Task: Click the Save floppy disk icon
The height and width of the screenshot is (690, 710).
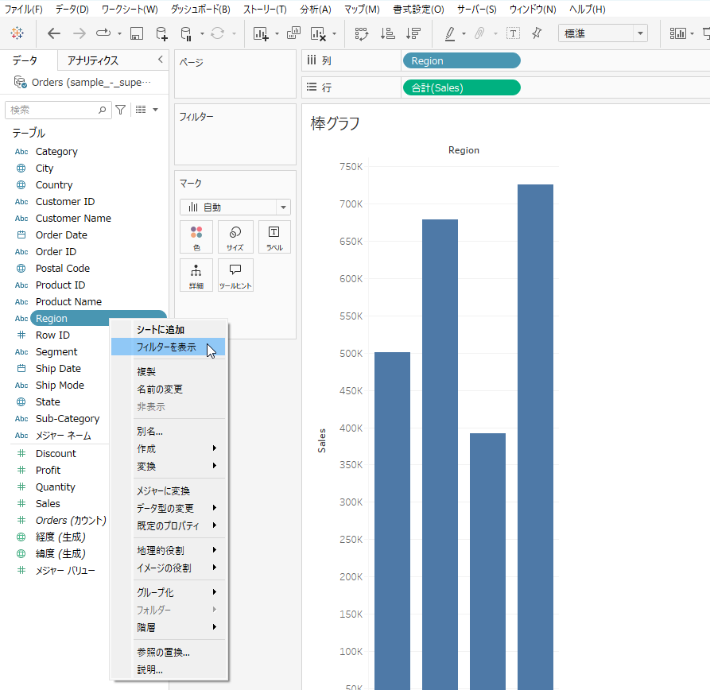Action: click(137, 33)
